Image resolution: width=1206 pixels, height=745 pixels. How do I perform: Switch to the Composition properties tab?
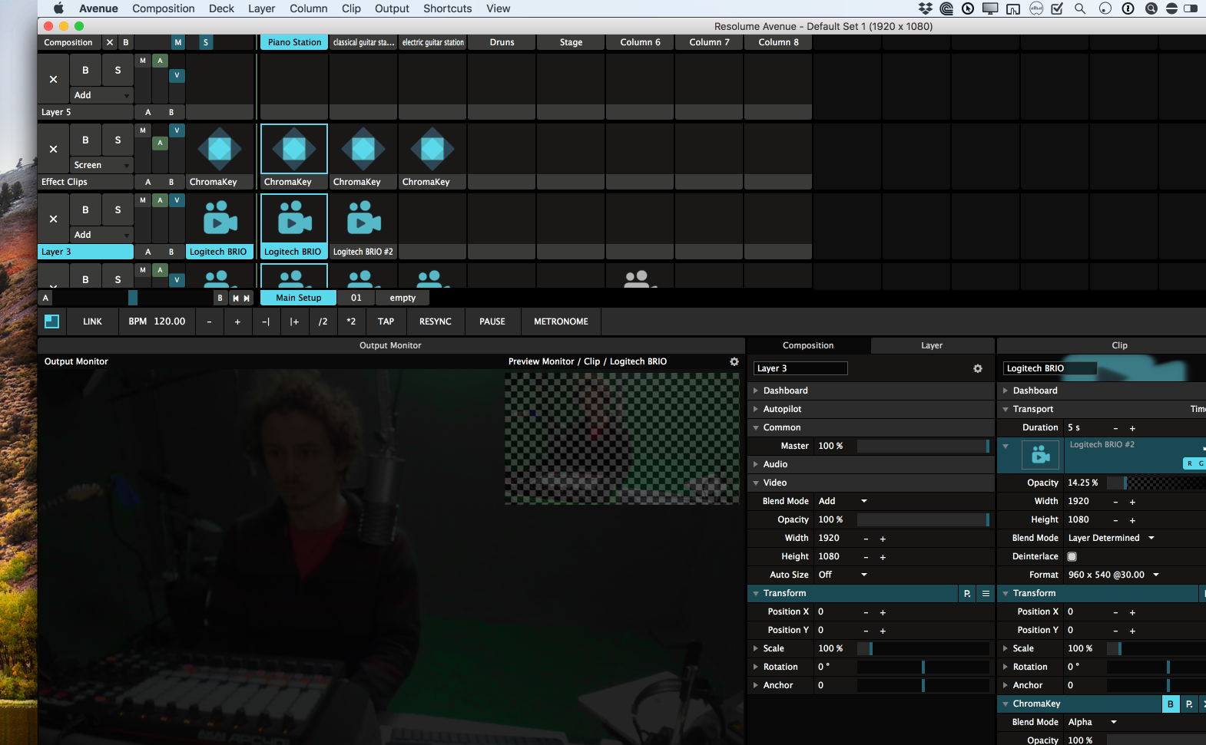tap(808, 346)
